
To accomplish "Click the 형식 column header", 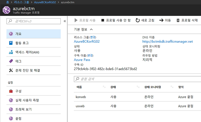I will [x=181, y=87].
